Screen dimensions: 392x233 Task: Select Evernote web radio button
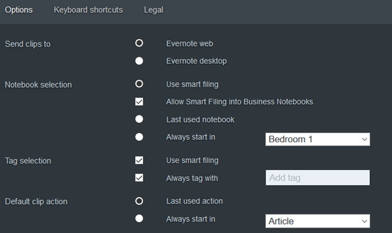[x=139, y=43]
